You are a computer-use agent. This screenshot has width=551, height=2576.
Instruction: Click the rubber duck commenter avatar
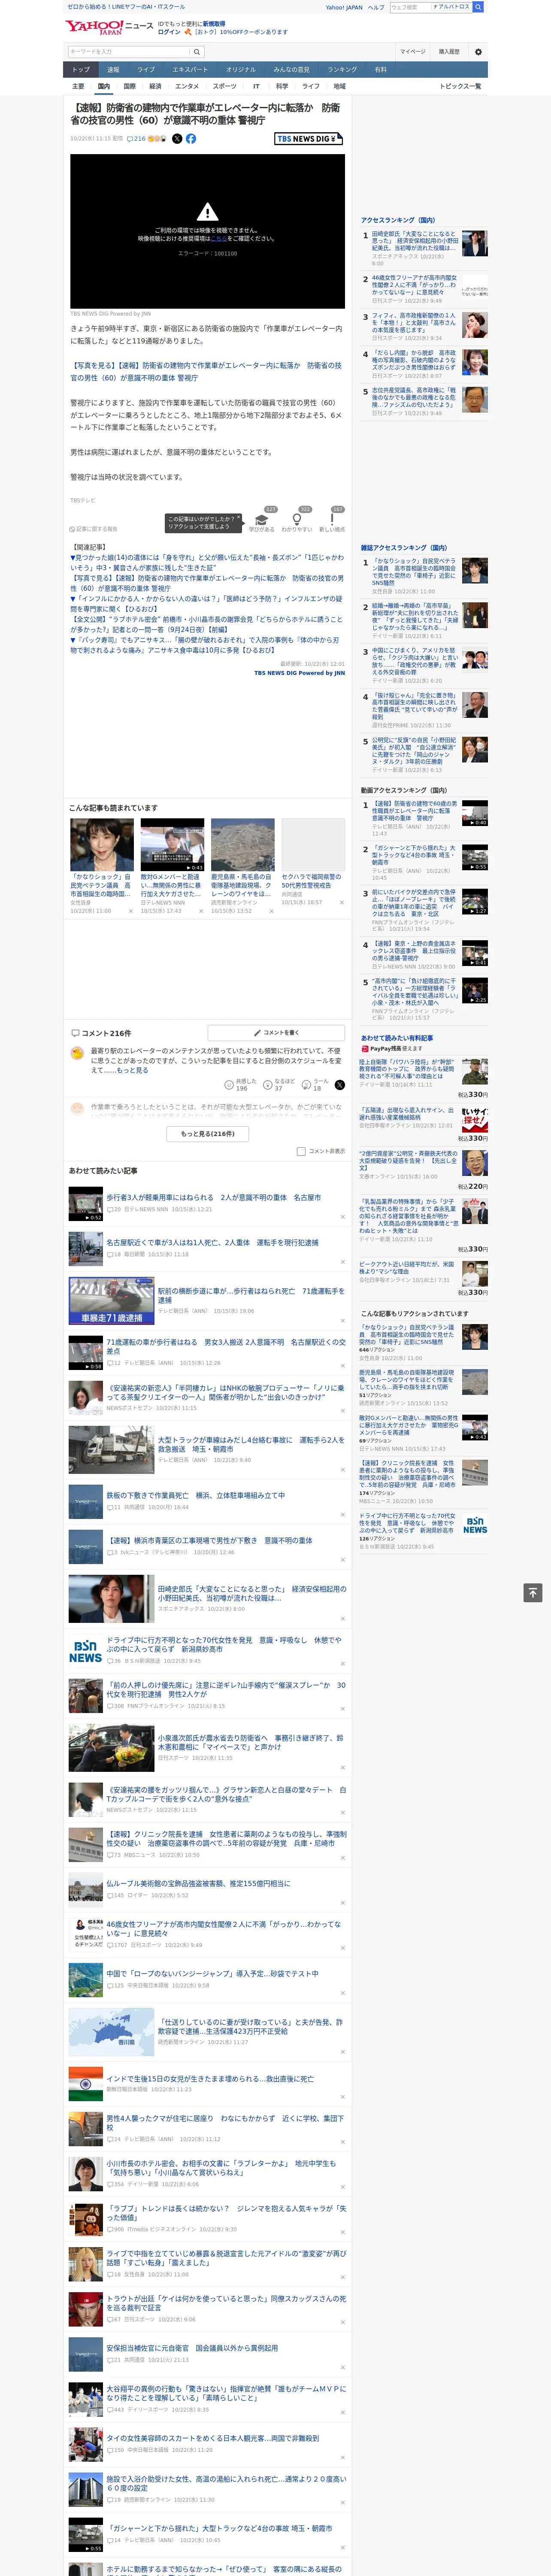77,1053
